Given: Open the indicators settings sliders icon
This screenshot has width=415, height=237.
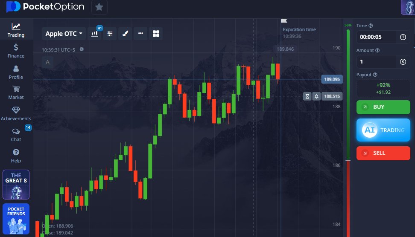Looking at the screenshot, I should point(110,34).
